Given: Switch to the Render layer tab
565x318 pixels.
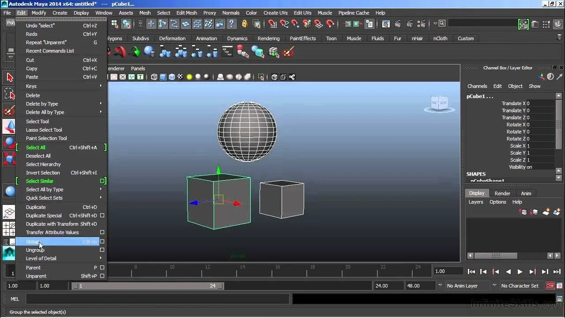Looking at the screenshot, I should 502,193.
